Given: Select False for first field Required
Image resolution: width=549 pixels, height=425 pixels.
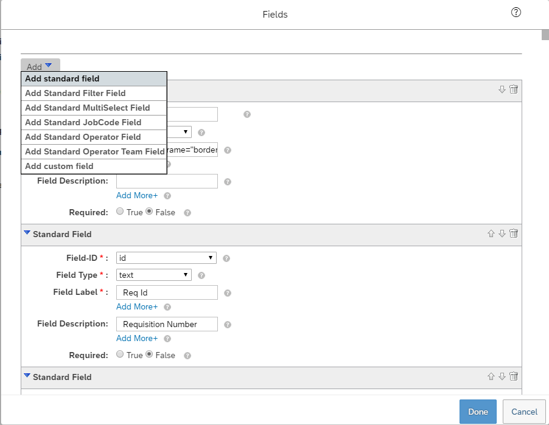Looking at the screenshot, I should click(x=149, y=212).
